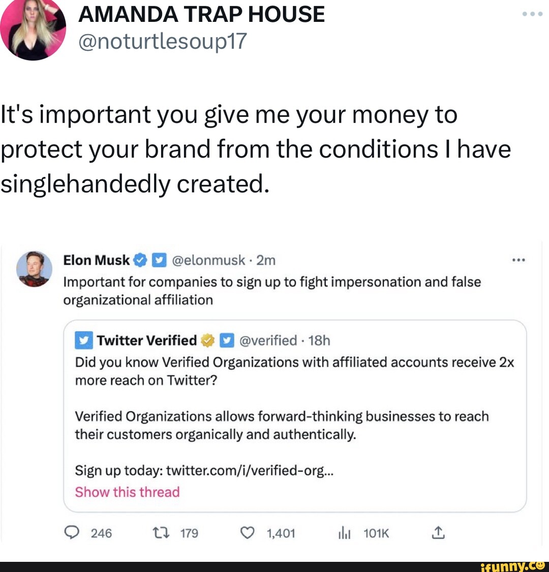Click the Twitter logo avatar beside Twitter Verified
The image size is (549, 572).
(x=84, y=341)
